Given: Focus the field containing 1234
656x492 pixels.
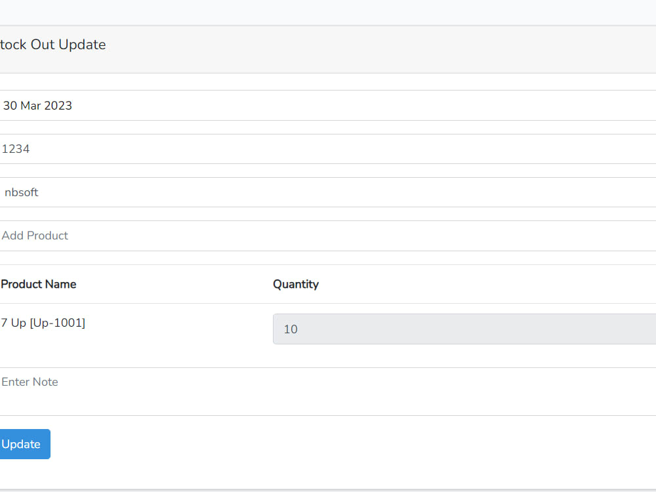Looking at the screenshot, I should (328, 149).
